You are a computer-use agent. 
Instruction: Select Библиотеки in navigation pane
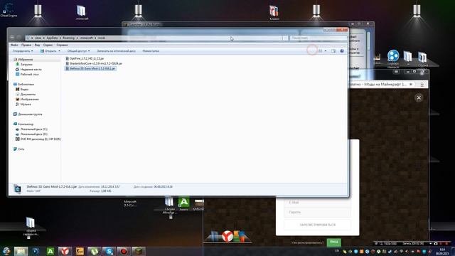coord(26,84)
